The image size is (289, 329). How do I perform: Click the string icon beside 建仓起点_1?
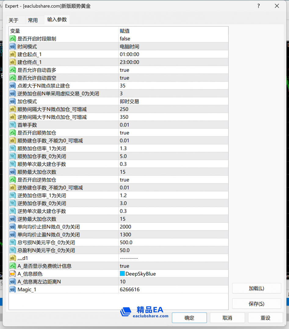click(x=13, y=54)
